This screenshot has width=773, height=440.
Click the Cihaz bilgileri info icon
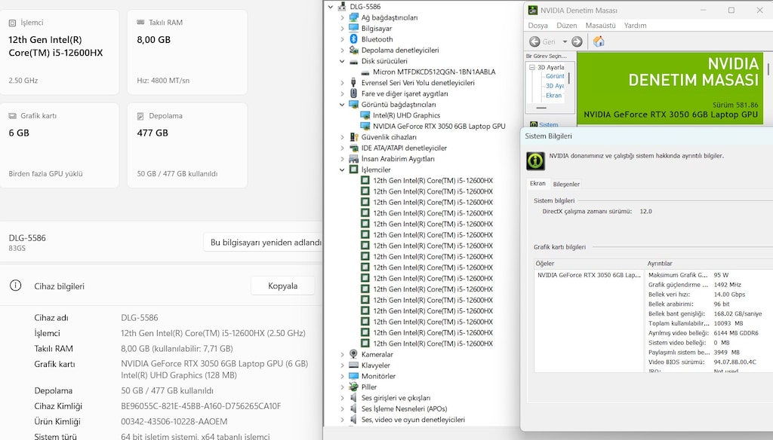(x=16, y=286)
